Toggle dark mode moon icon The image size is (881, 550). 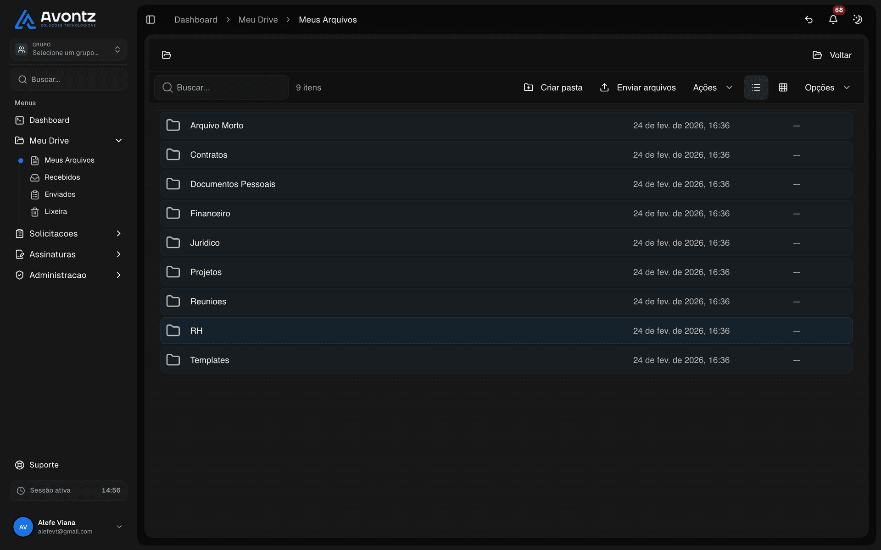[x=857, y=20]
